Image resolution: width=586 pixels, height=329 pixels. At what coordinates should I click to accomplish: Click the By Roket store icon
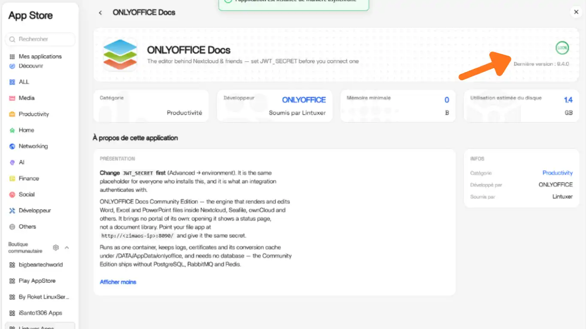pyautogui.click(x=12, y=297)
